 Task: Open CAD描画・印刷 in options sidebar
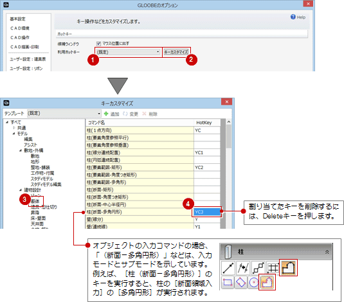pyautogui.click(x=24, y=47)
